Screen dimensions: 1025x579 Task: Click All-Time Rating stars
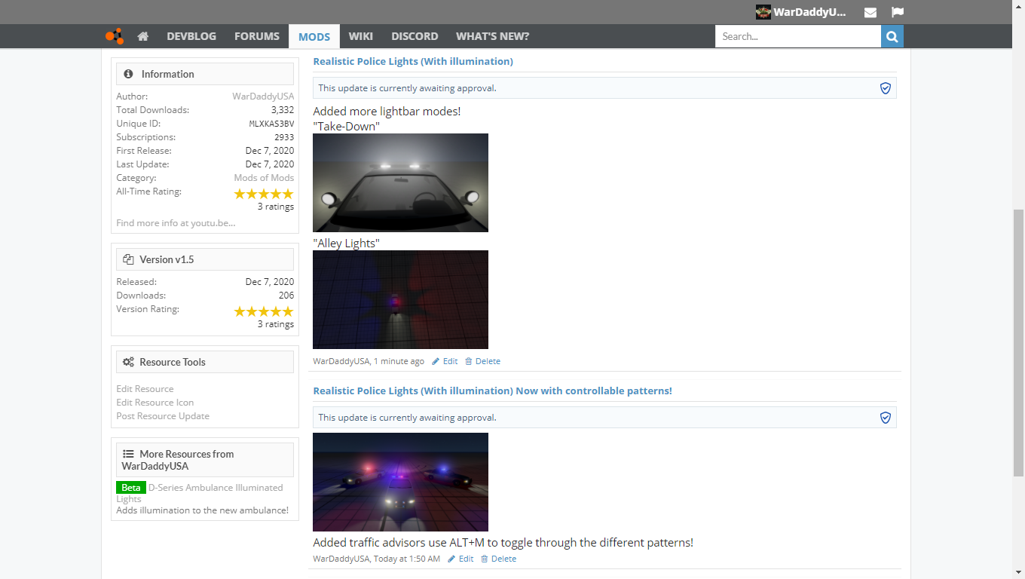click(264, 194)
